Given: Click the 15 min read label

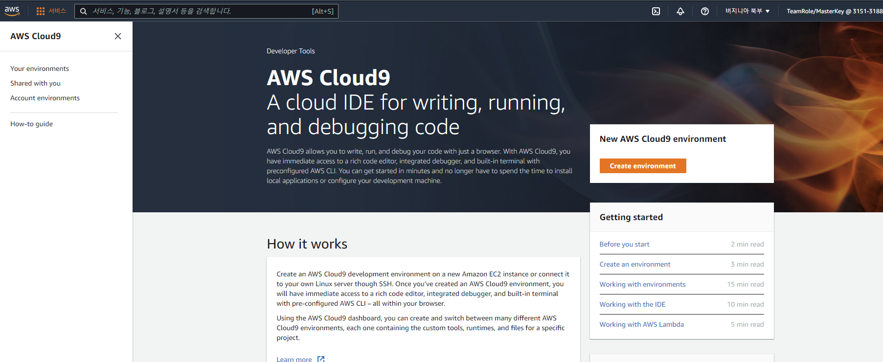Looking at the screenshot, I should click(745, 284).
